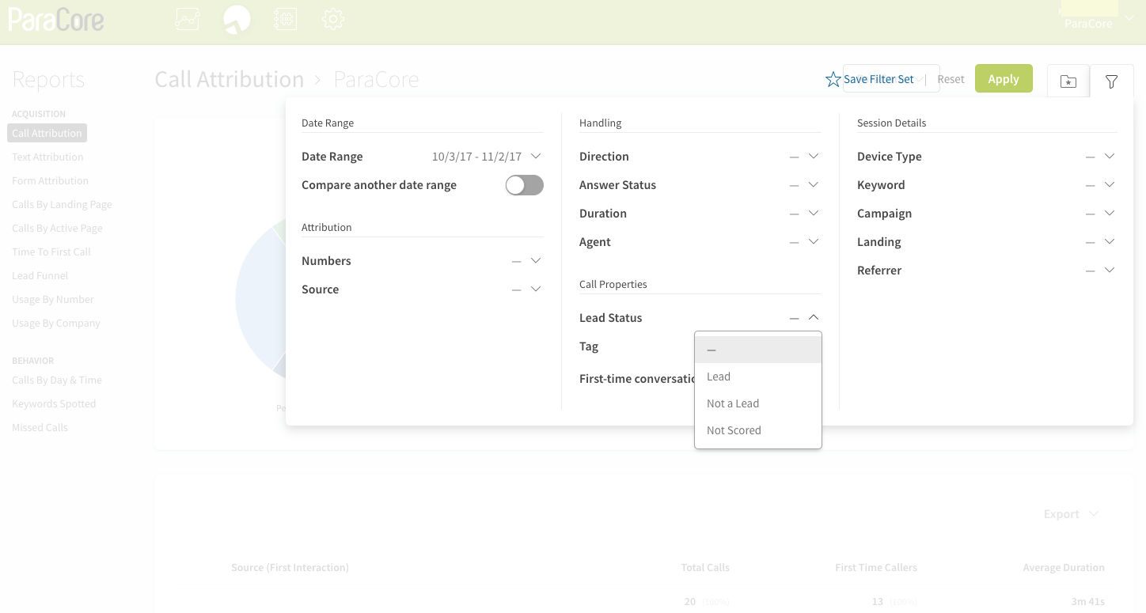Open the ParaCore account menu chevron

(1129, 18)
